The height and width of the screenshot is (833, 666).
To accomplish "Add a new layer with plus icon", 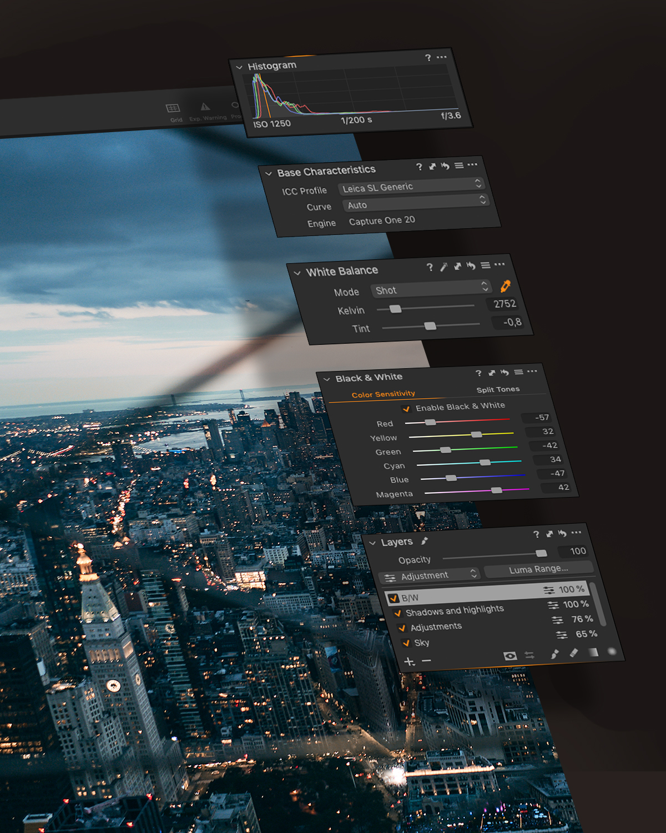I will click(410, 661).
